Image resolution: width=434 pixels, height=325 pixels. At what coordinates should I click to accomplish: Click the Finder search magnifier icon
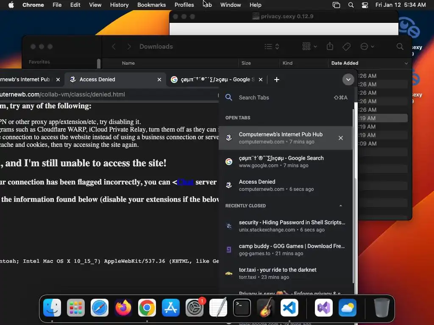[400, 47]
